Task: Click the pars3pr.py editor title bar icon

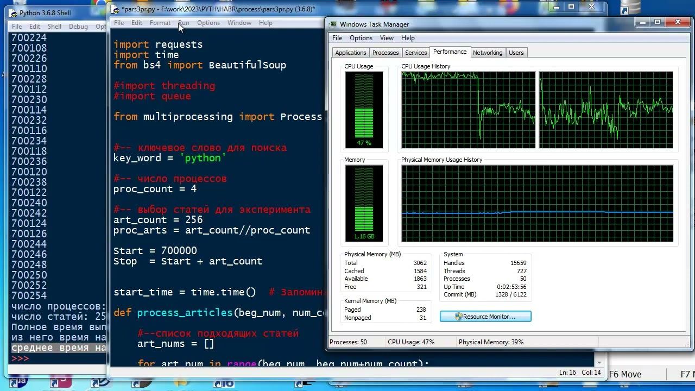Action: click(x=115, y=9)
